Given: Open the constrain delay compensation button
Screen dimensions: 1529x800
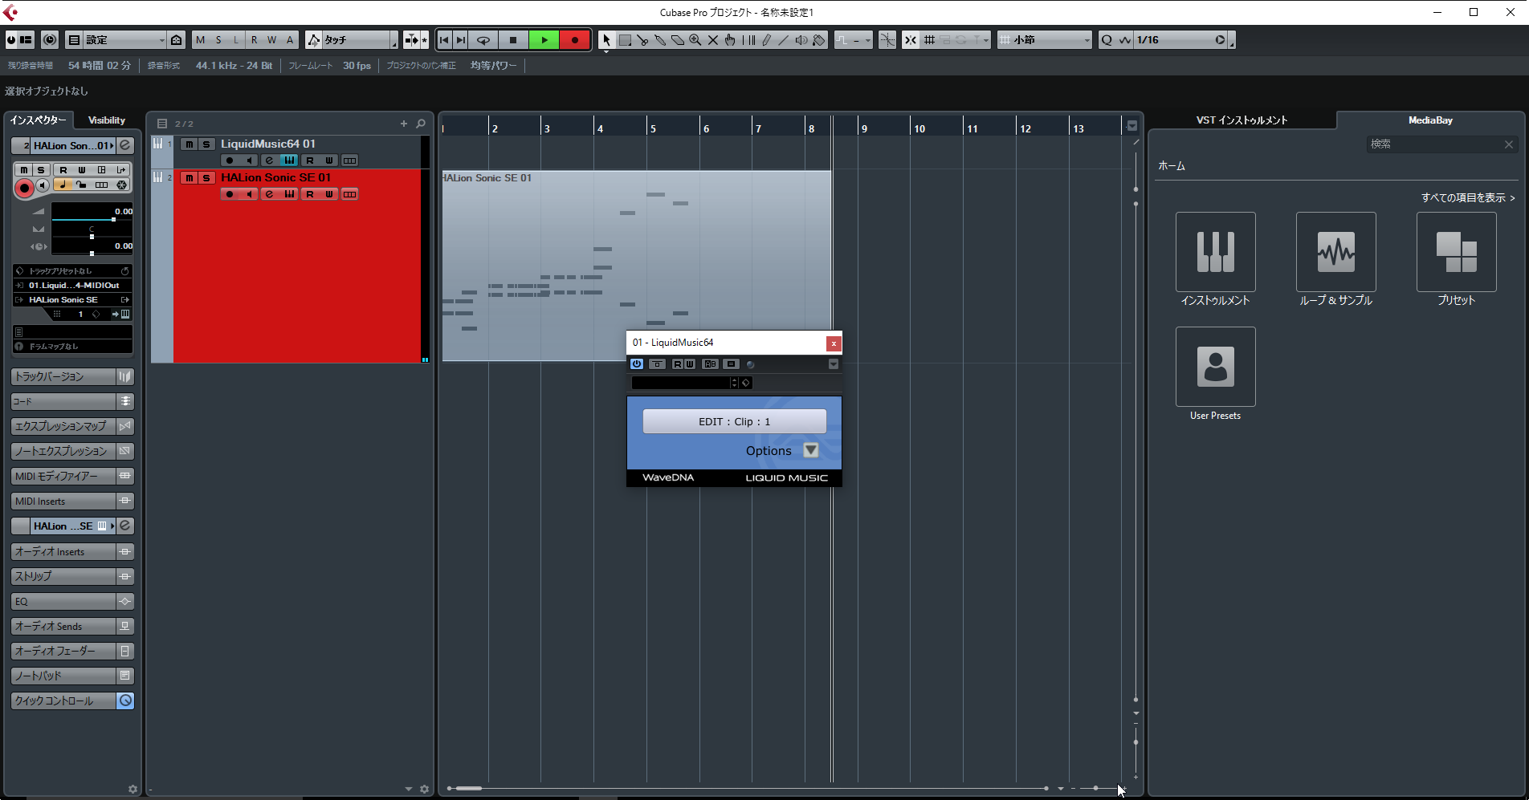Looking at the screenshot, I should coord(50,40).
